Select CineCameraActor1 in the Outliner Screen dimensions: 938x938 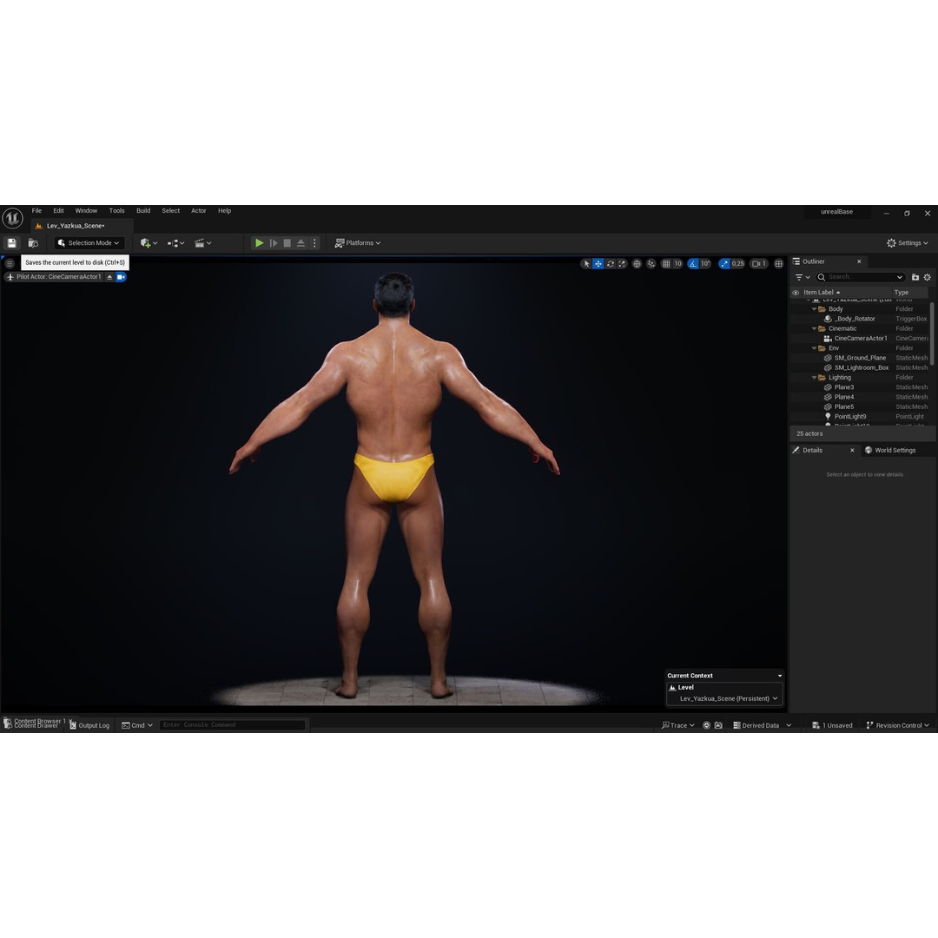tap(860, 338)
